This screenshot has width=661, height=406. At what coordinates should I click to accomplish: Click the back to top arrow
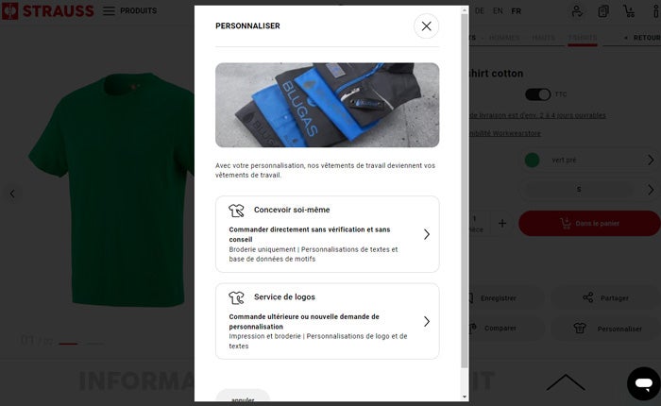tap(566, 382)
